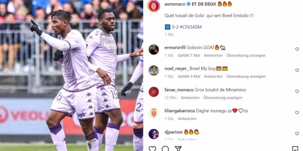Open asmonaco profile picture
The height and width of the screenshot is (151, 303).
coord(154,6)
